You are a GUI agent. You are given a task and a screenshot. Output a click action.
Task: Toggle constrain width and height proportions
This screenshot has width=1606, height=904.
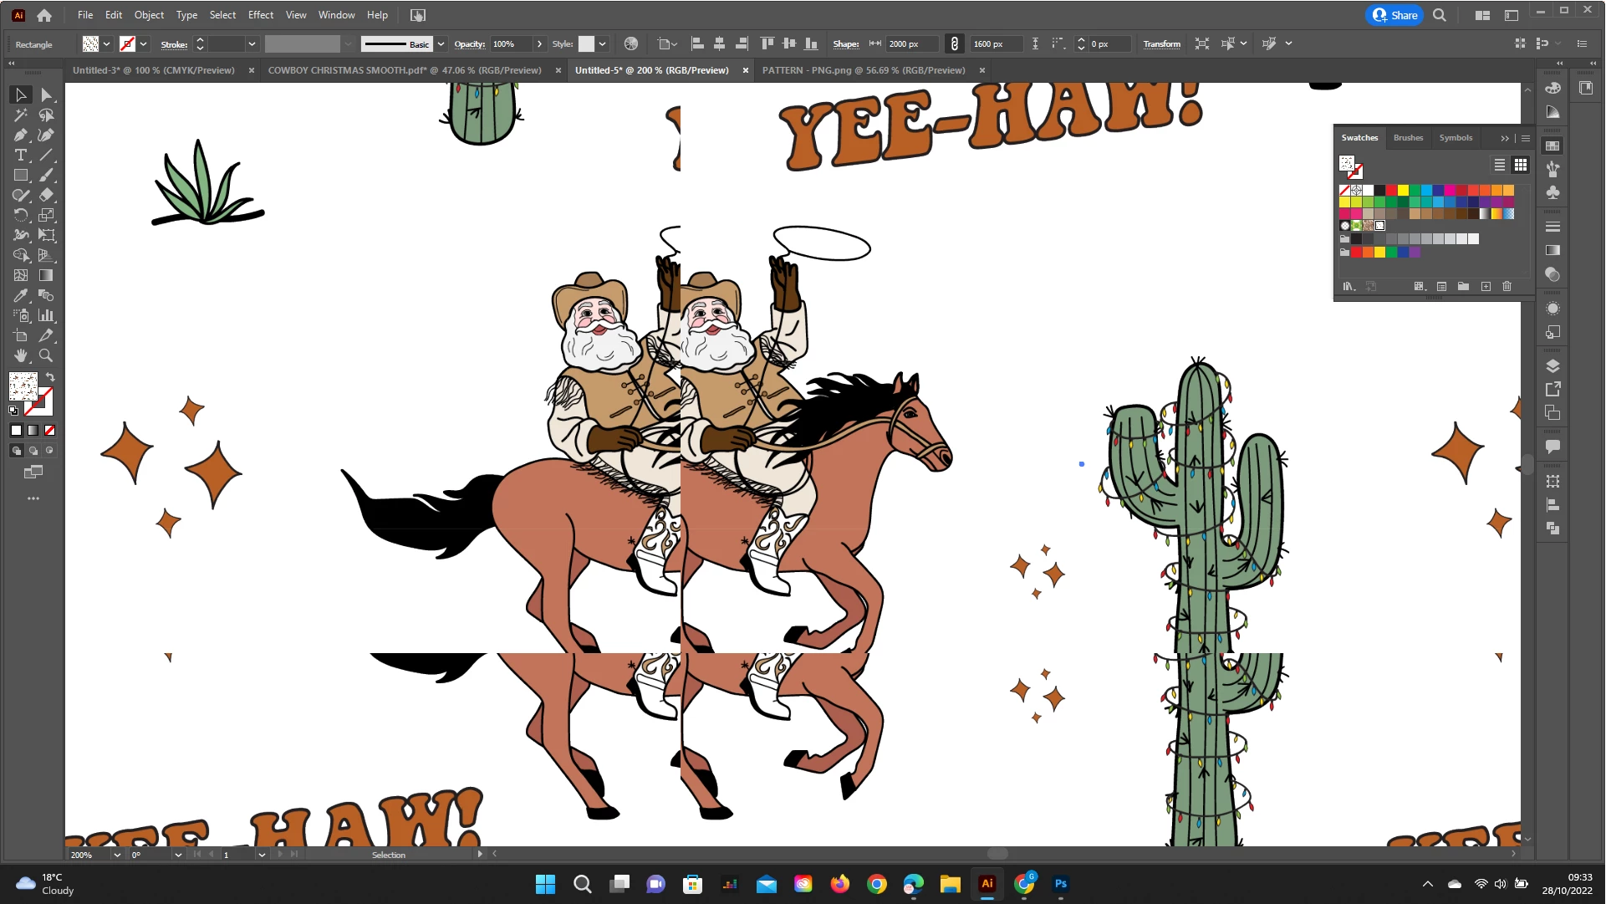(x=954, y=44)
